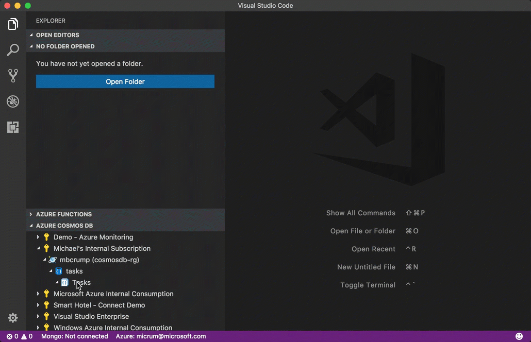Expand the Visual Studio Enterprise arrow

tap(38, 316)
